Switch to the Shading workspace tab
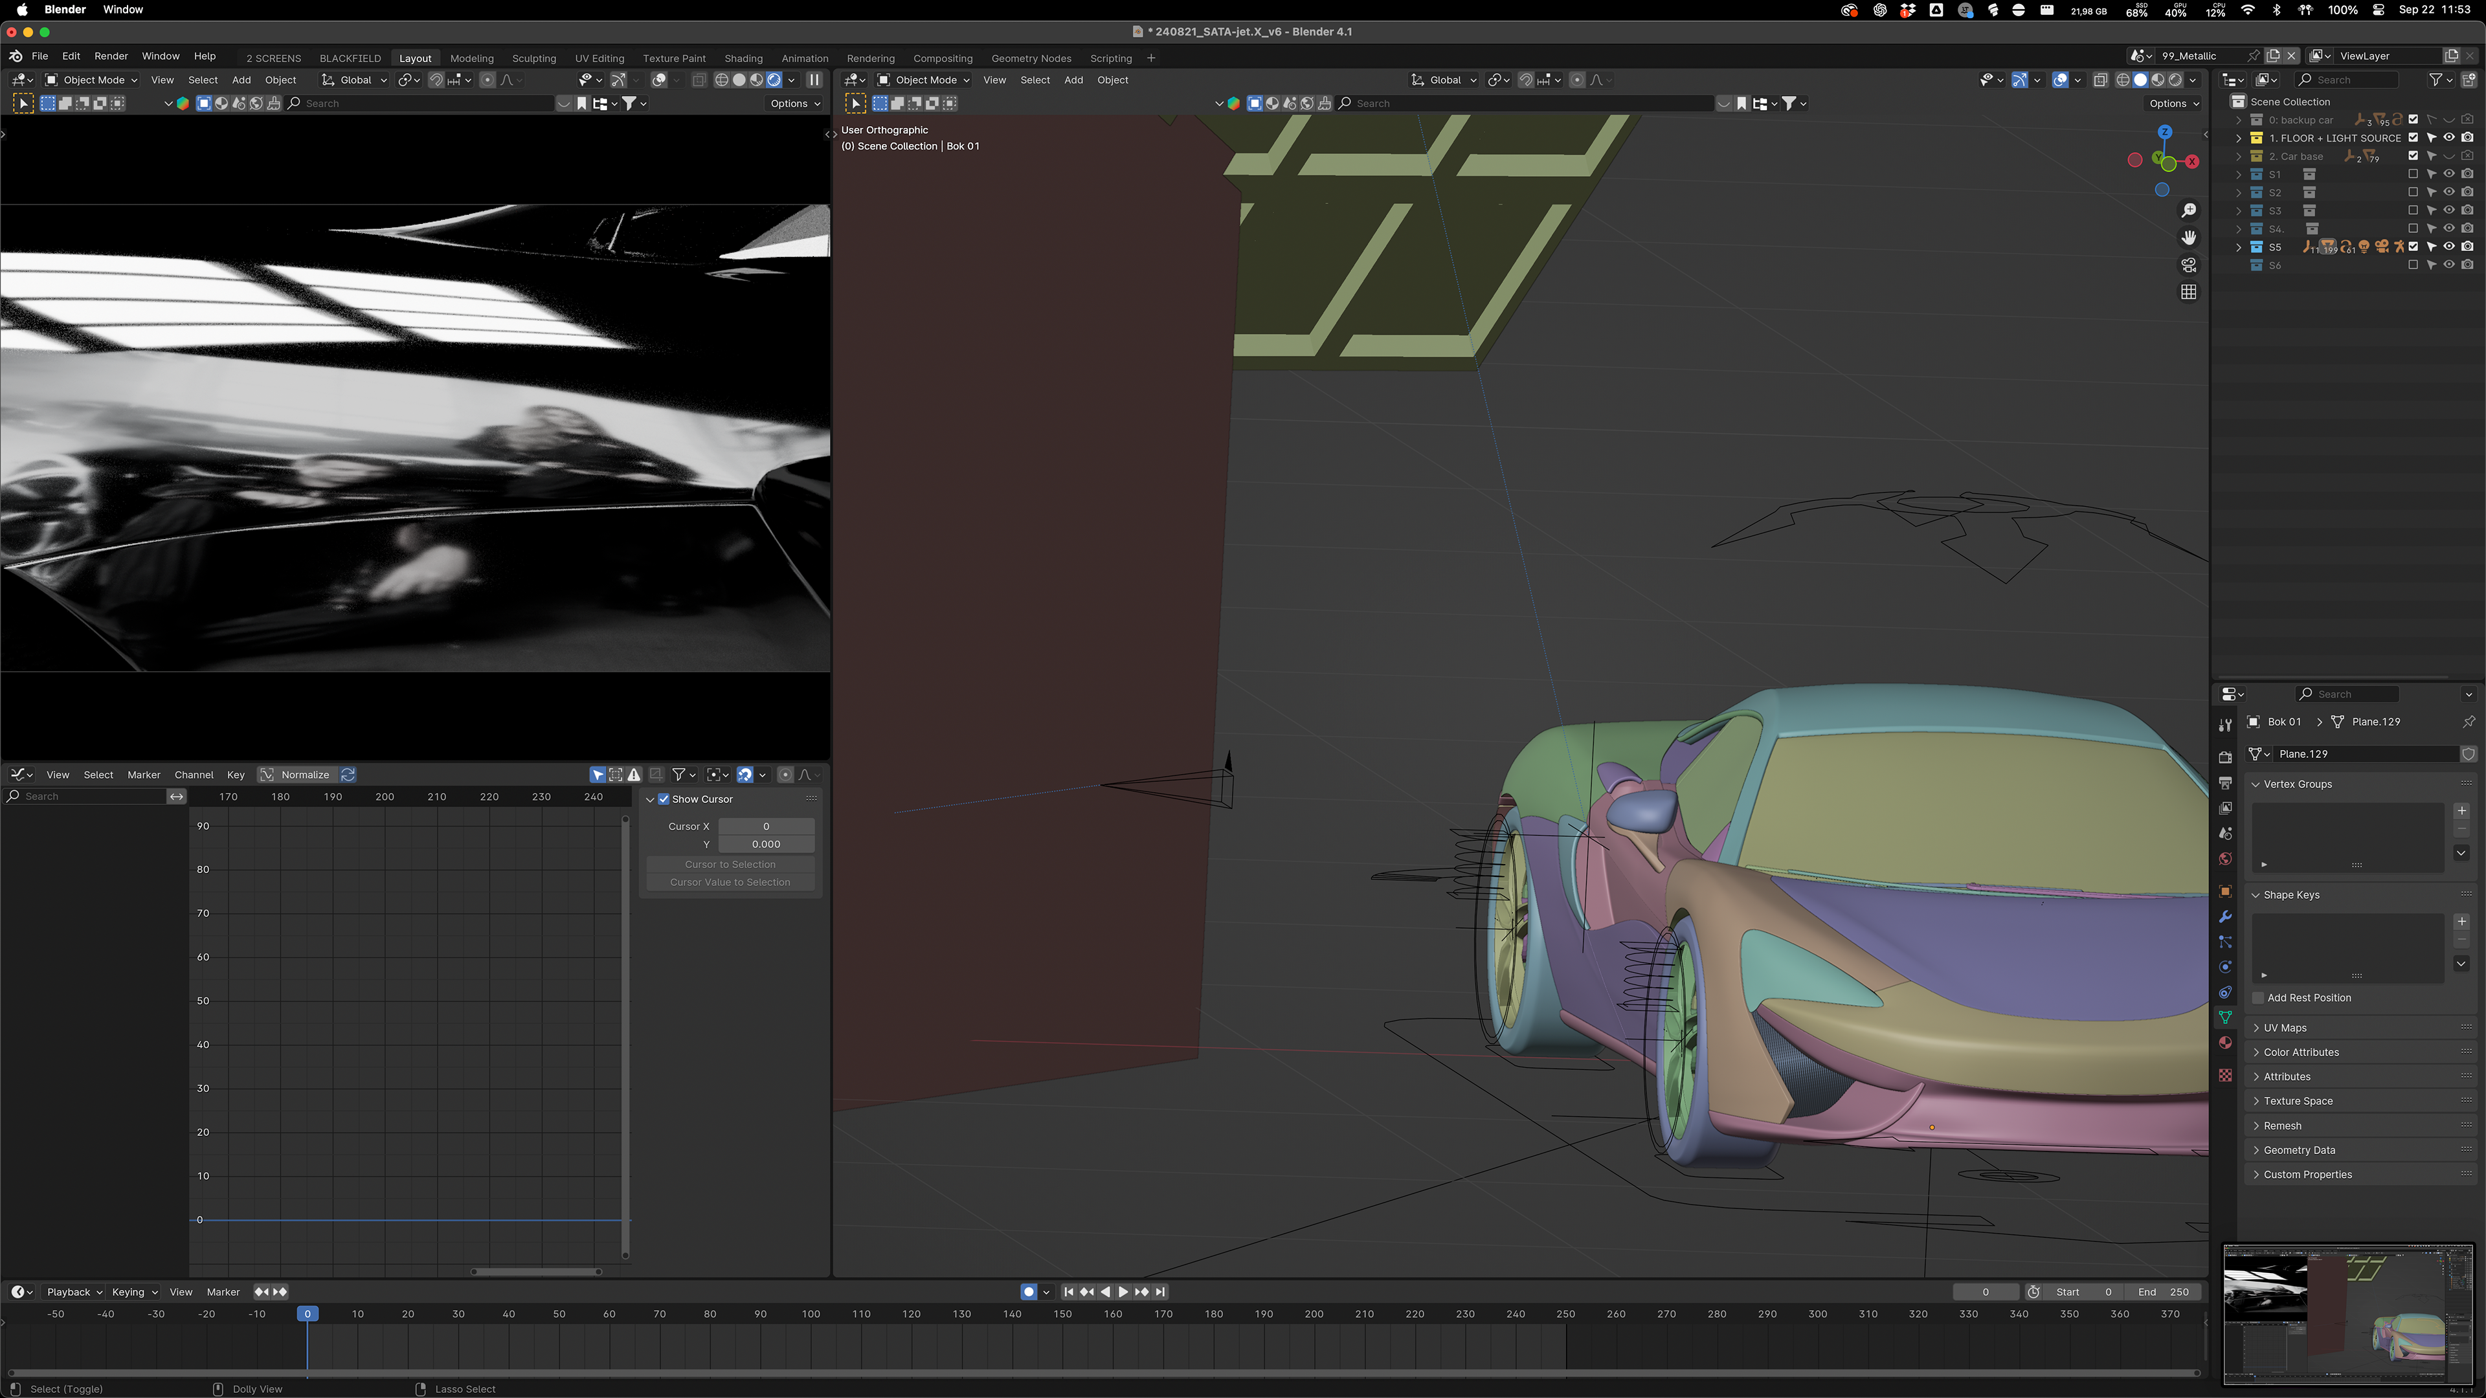This screenshot has height=1398, width=2486. click(743, 58)
